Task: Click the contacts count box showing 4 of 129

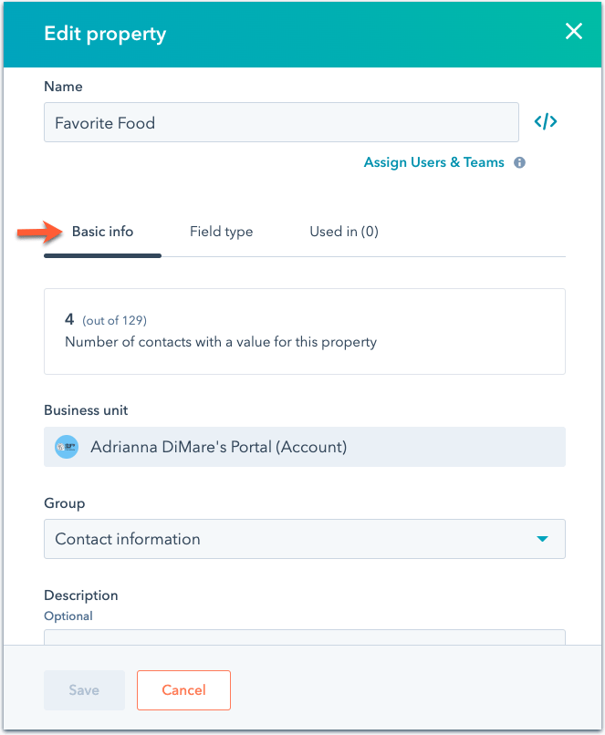Action: point(305,330)
